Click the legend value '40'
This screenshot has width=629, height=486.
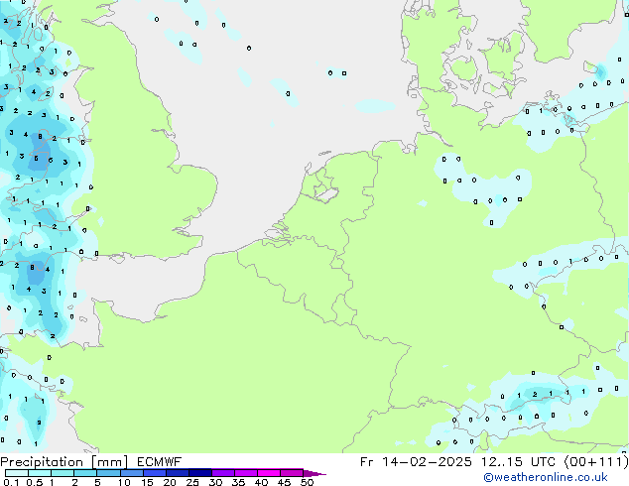click(261, 482)
